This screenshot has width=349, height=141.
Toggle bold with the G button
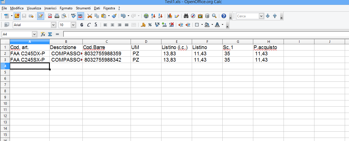tap(82, 25)
